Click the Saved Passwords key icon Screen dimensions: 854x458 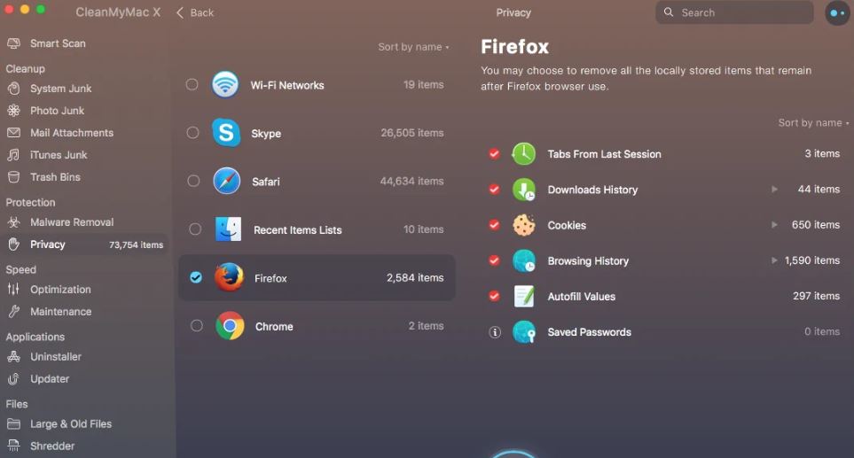(524, 332)
